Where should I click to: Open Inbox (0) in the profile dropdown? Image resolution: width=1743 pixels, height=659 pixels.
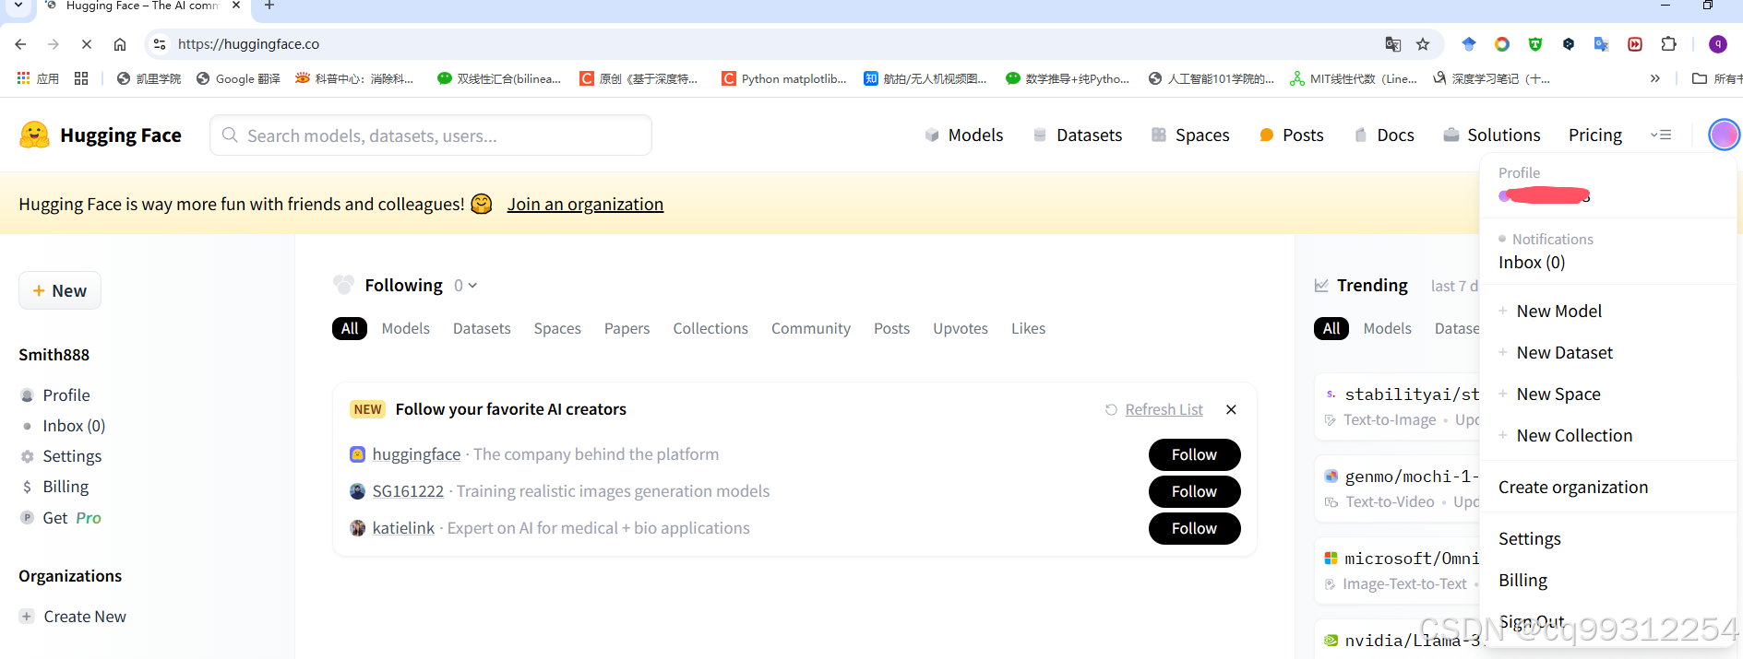click(1532, 263)
